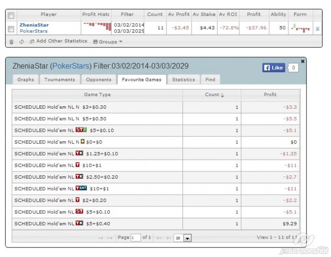Click the Facebook Like button
Screen dimensions: 331x257
point(274,68)
